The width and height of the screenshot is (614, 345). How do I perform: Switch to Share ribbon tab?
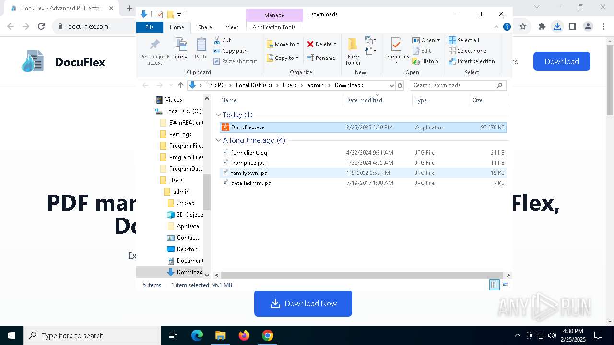pyautogui.click(x=205, y=27)
